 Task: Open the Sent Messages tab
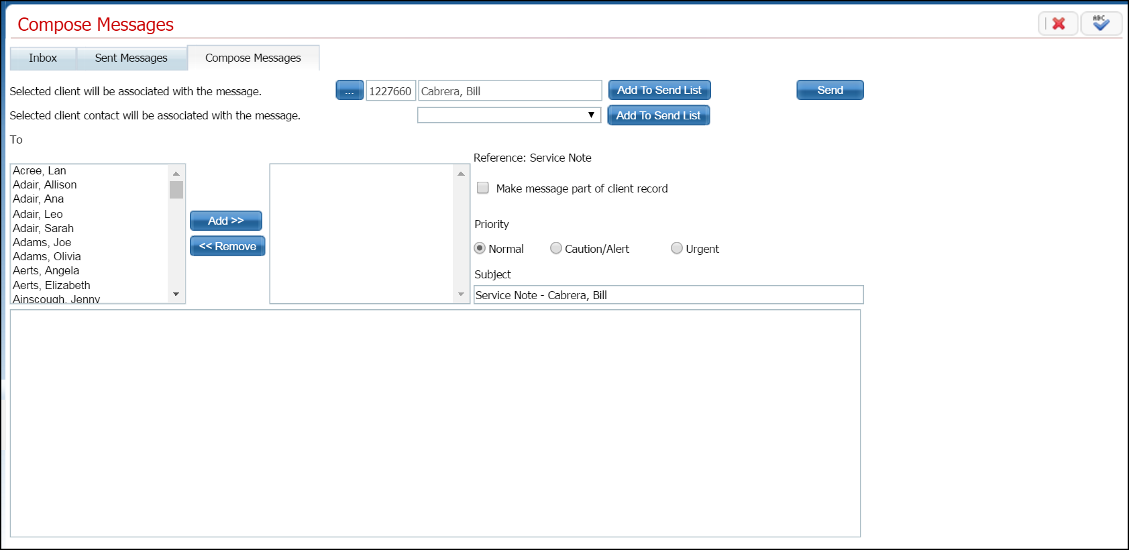(x=131, y=58)
